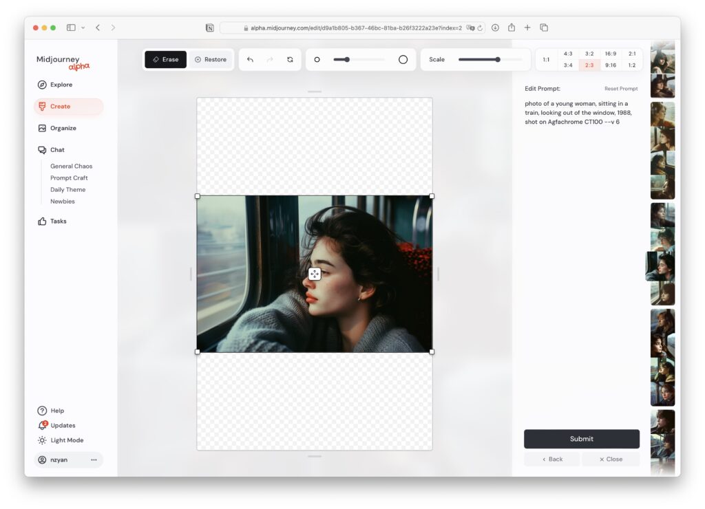Open a new Safari tab
Viewport: 705px width, 509px height.
tap(527, 28)
